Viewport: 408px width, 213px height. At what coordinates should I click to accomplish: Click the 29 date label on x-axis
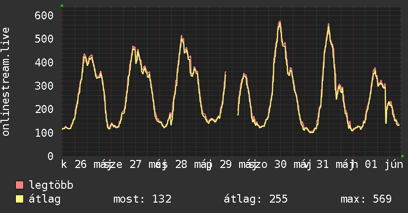tap(226, 164)
